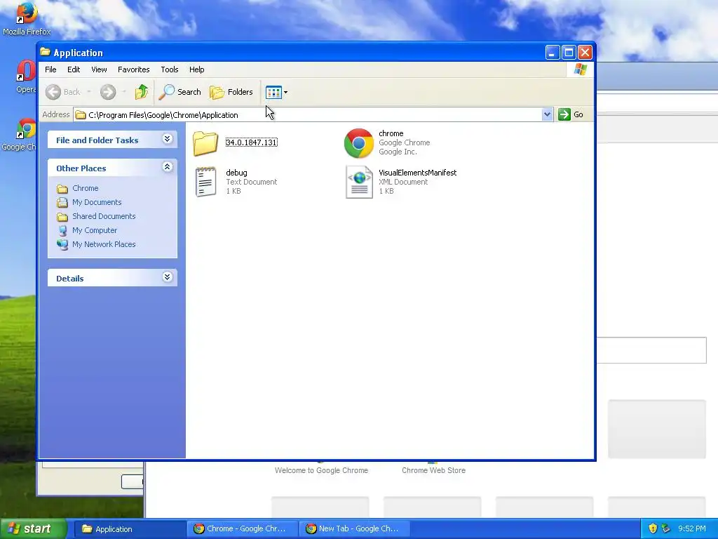Select the Google Chrome desktop shortcut
Viewport: 718px width, 539px height.
[x=20, y=134]
